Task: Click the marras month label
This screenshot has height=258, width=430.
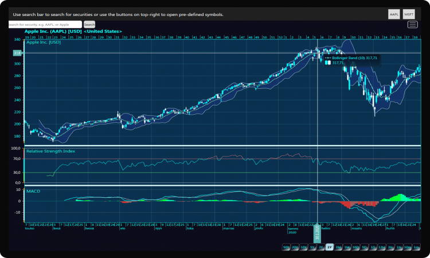Action: [228, 228]
